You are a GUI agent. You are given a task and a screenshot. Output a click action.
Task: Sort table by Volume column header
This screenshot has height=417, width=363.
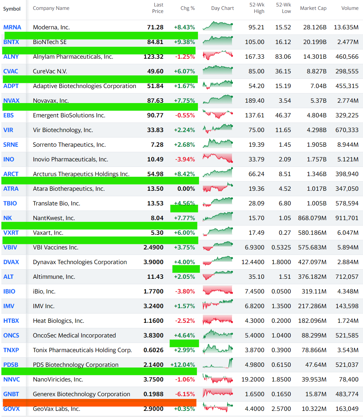click(350, 8)
